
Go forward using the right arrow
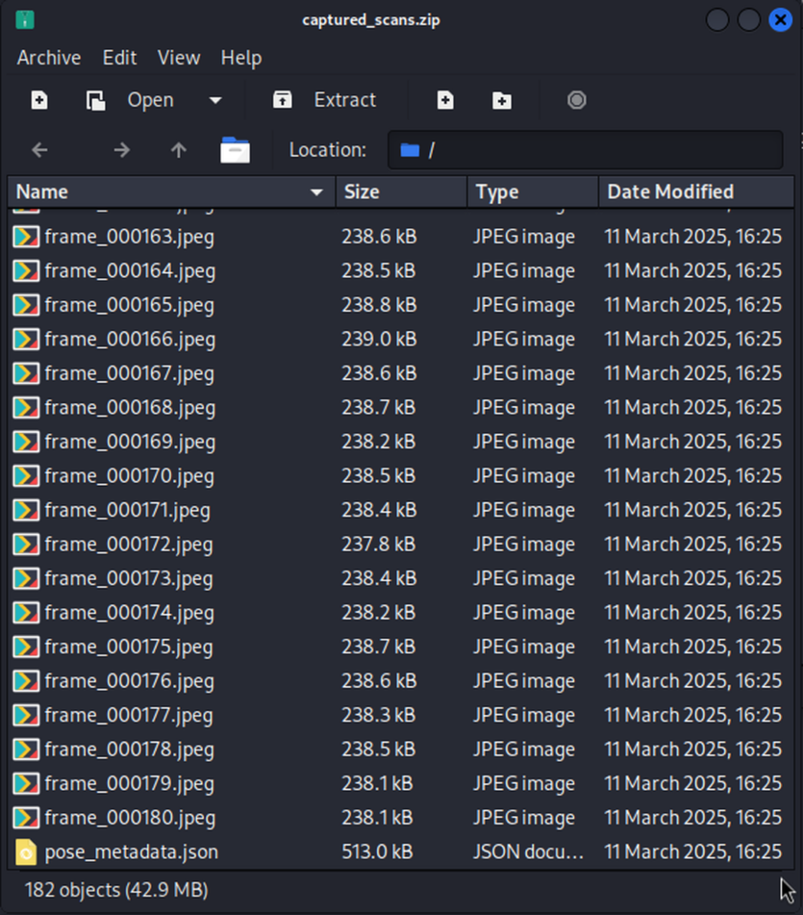[x=121, y=150]
